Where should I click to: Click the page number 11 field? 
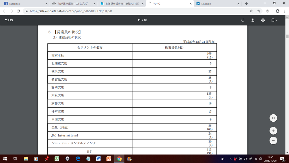139,20
